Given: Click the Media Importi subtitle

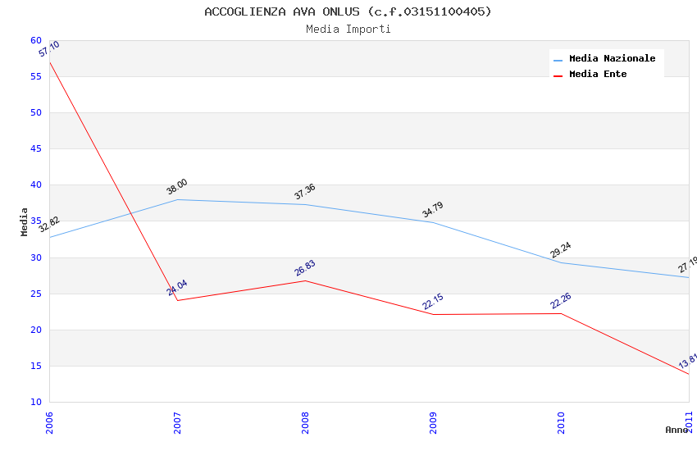Looking at the screenshot, I should [348, 30].
